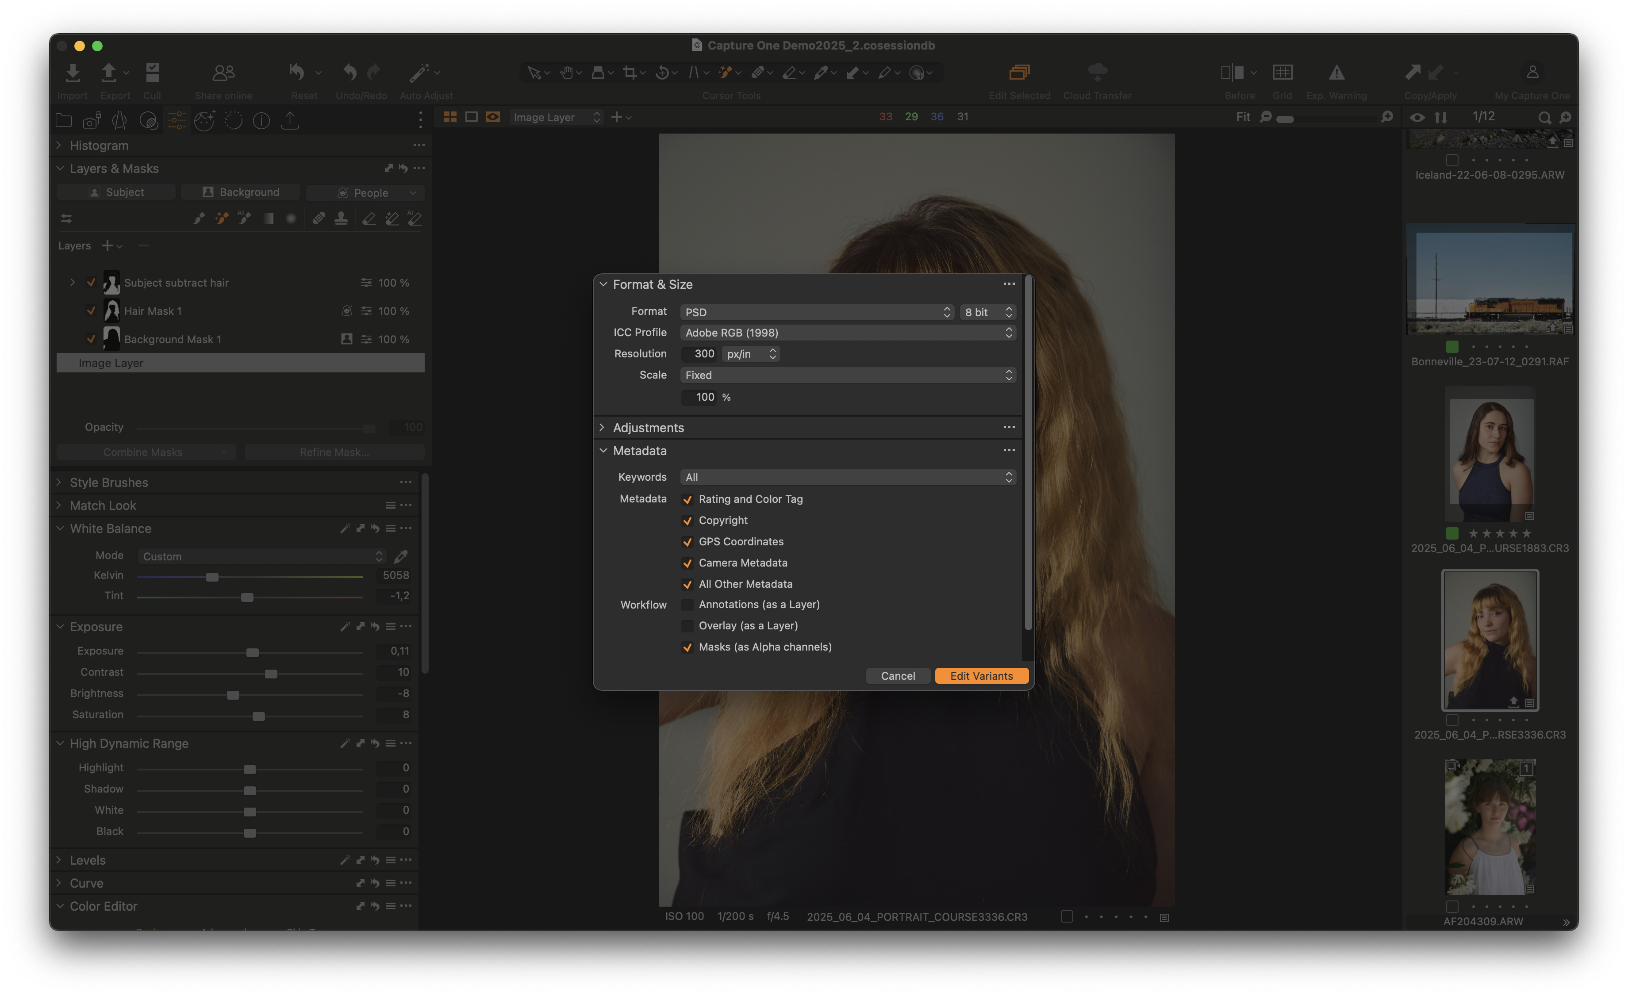Click the Edit Variants button
The width and height of the screenshot is (1628, 996).
[981, 676]
